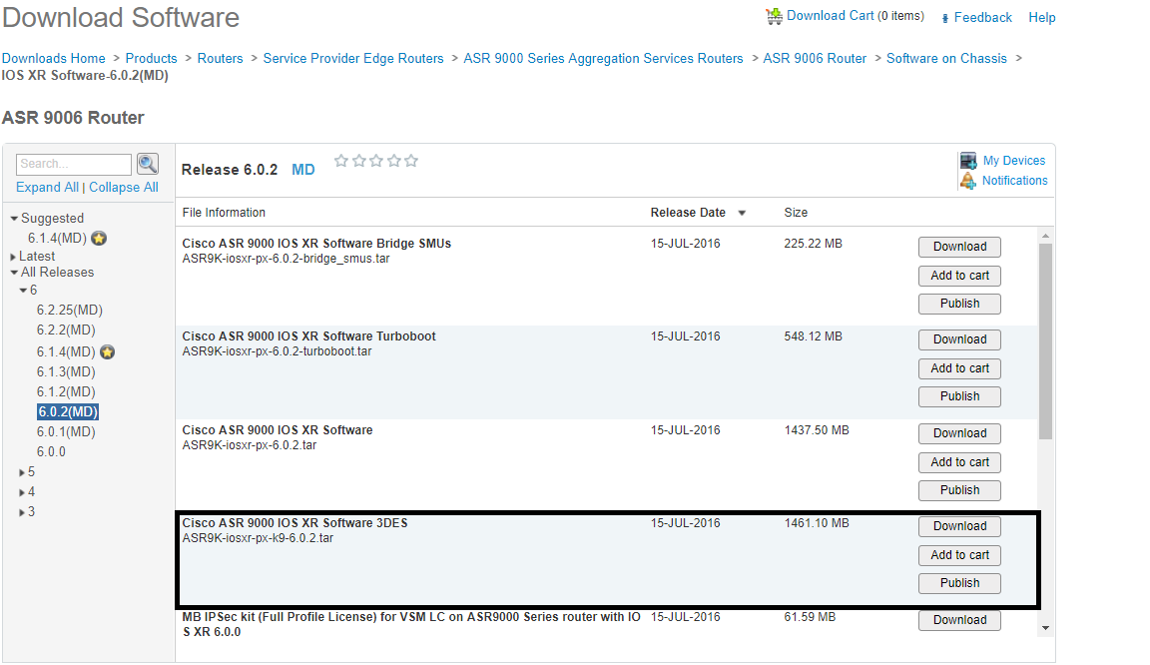Download the 3DES software tar file

[959, 526]
